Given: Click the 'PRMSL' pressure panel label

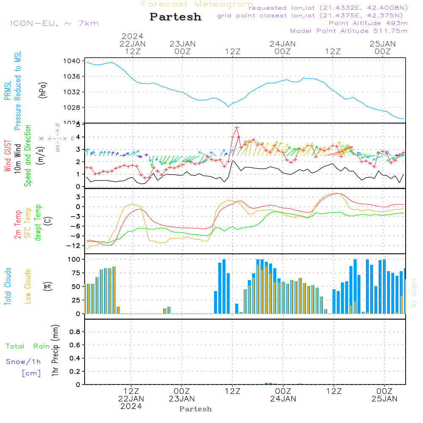Looking at the screenshot, I should (x=8, y=91).
